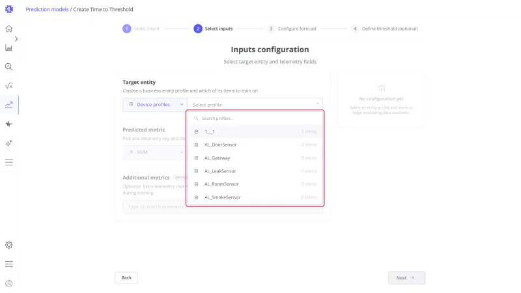Choose the 1__1 profile
Screen dimensions: 521x293
255,132
